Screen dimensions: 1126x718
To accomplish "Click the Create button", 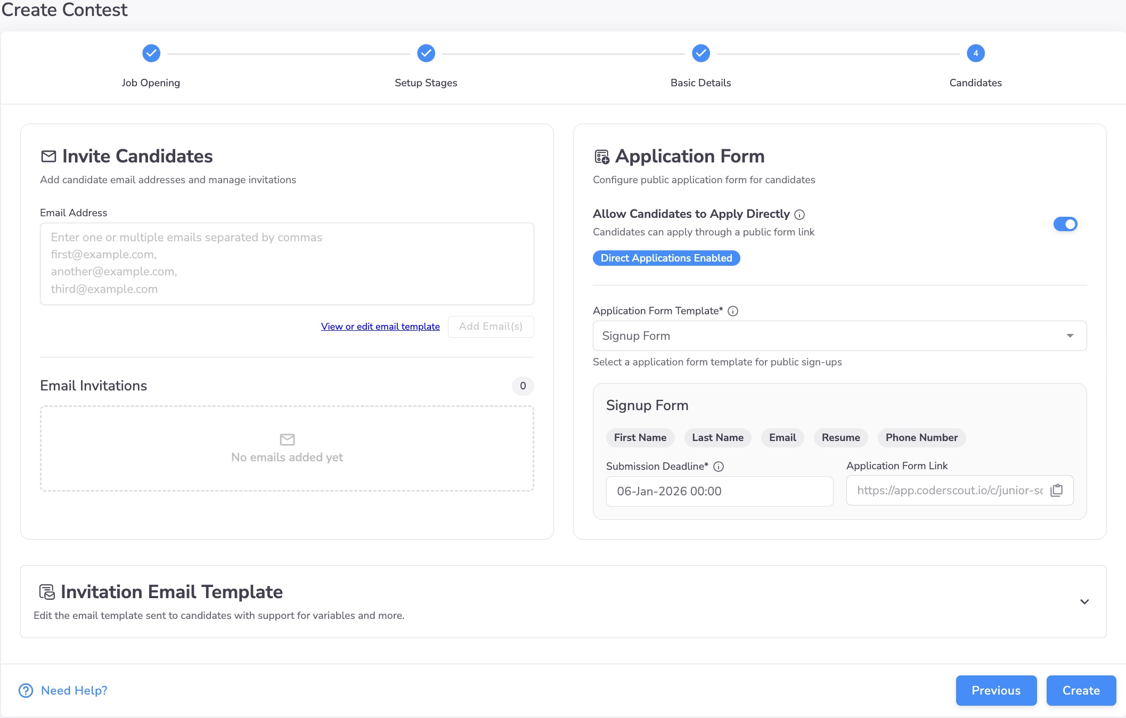I will [1081, 690].
